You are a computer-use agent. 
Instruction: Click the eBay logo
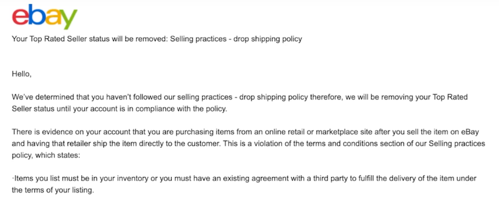tap(44, 17)
